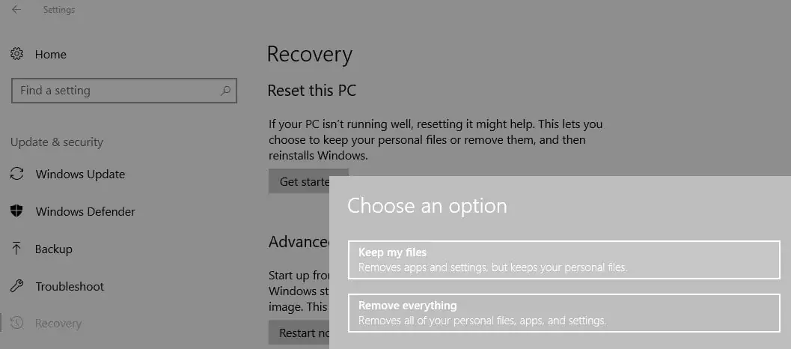Click the Recovery history icon
The height and width of the screenshot is (349, 791).
coord(16,324)
